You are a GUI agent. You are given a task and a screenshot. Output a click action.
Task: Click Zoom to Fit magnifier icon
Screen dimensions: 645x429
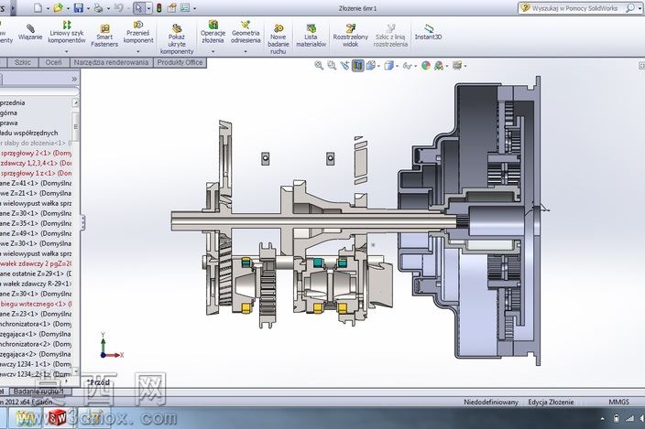point(319,65)
